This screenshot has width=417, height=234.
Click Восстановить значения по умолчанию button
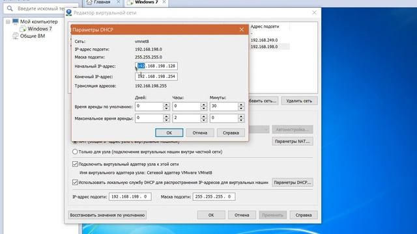(107, 215)
